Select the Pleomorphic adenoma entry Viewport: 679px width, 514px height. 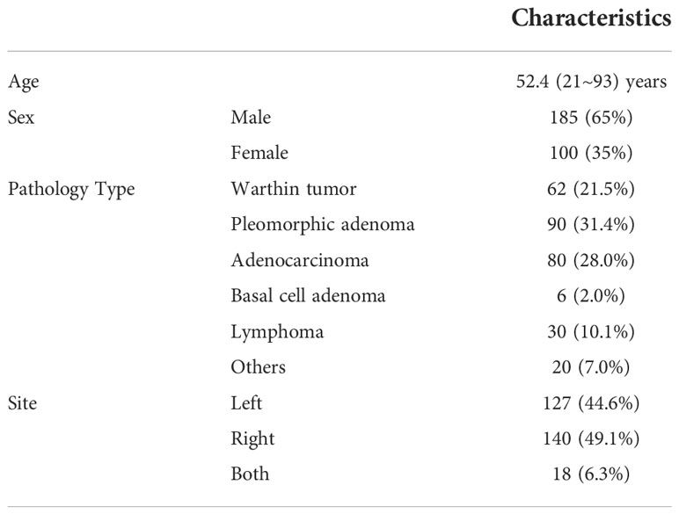click(323, 225)
